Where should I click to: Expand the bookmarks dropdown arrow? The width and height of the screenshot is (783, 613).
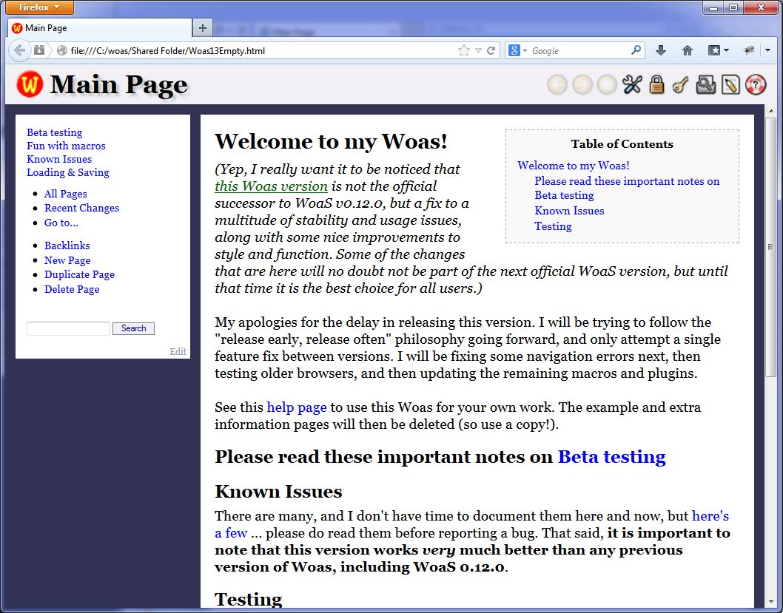(x=727, y=50)
